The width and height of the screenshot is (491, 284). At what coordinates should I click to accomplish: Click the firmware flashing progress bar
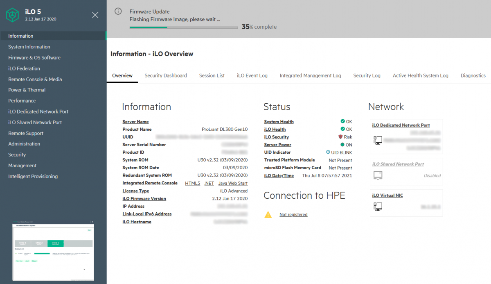point(183,27)
